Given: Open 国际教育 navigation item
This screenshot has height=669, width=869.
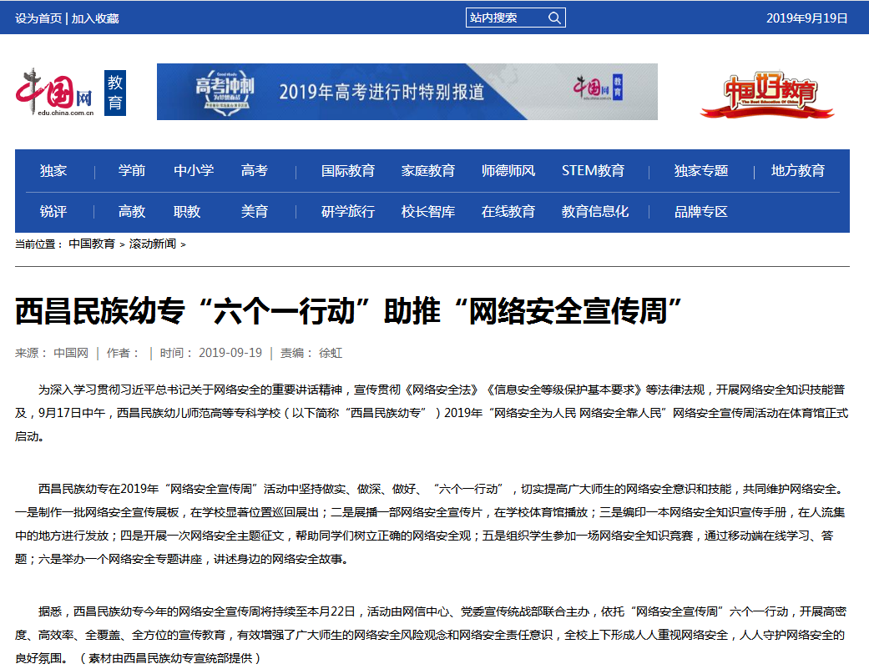Looking at the screenshot, I should (348, 171).
